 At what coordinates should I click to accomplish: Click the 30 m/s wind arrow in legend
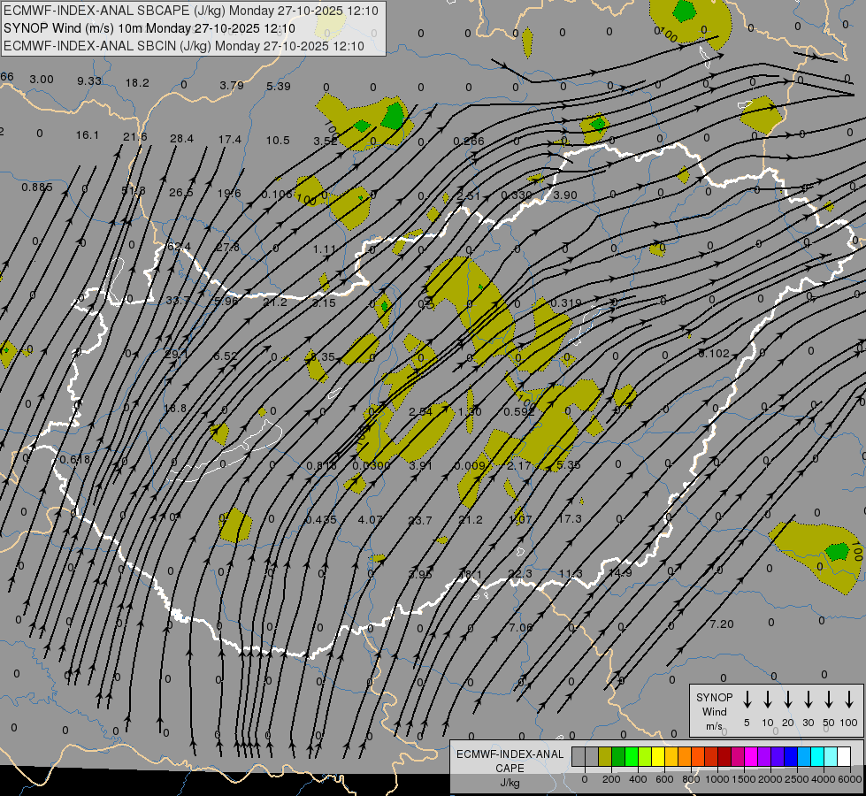(808, 700)
